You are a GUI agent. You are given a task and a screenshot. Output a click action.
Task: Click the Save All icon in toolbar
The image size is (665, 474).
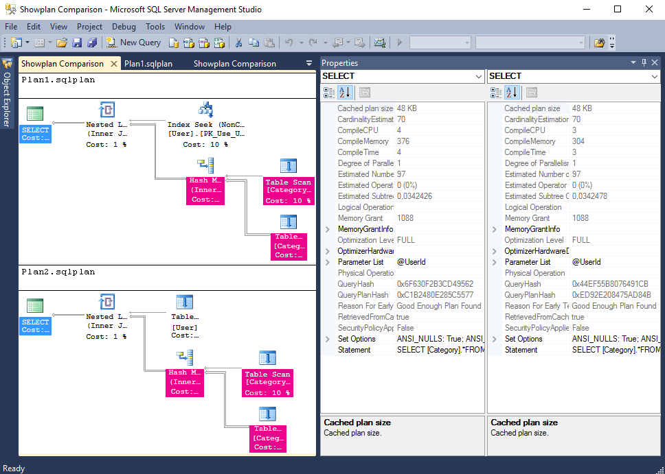coord(91,43)
